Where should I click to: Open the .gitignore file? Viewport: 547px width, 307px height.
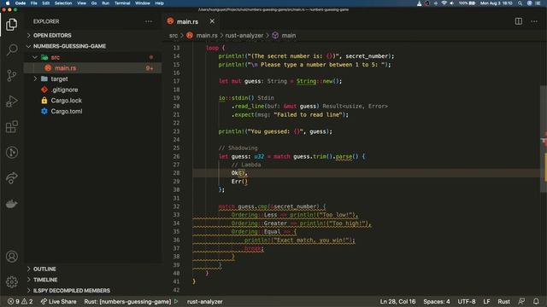pos(64,90)
